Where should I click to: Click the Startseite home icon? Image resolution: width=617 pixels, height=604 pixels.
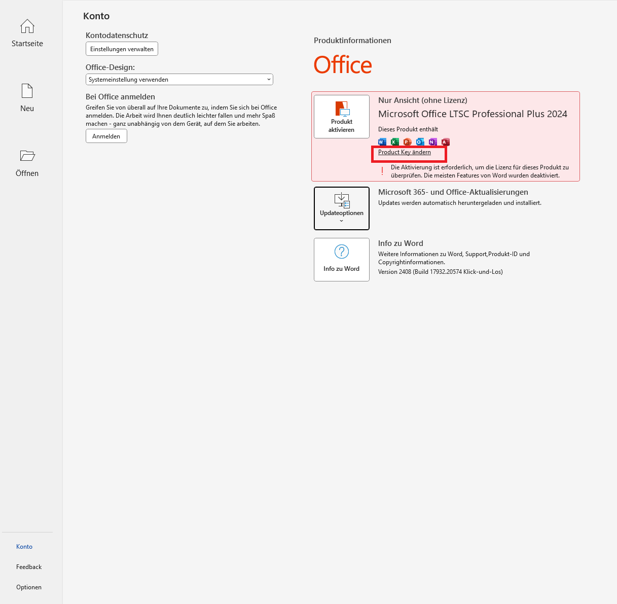point(27,26)
